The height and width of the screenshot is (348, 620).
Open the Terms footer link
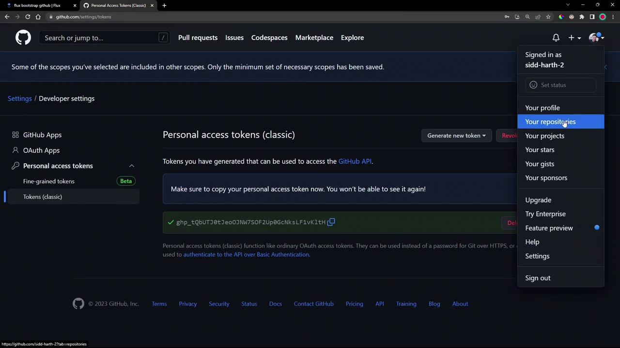[x=159, y=304]
